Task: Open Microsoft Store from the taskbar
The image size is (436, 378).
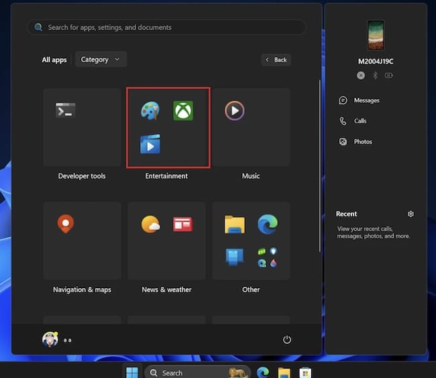Action: (x=305, y=373)
